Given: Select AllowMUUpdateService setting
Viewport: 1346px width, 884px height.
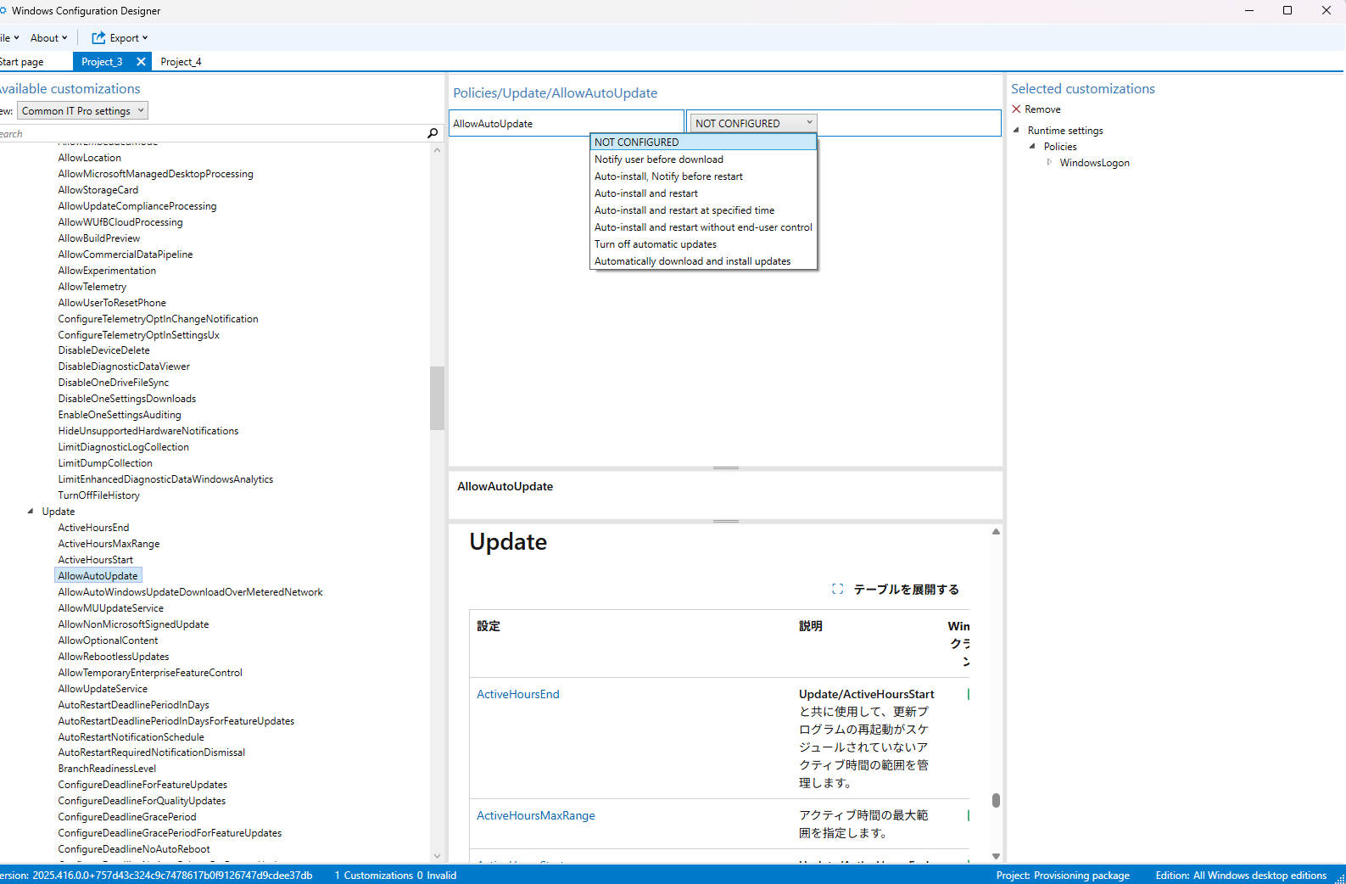Looking at the screenshot, I should (x=110, y=608).
